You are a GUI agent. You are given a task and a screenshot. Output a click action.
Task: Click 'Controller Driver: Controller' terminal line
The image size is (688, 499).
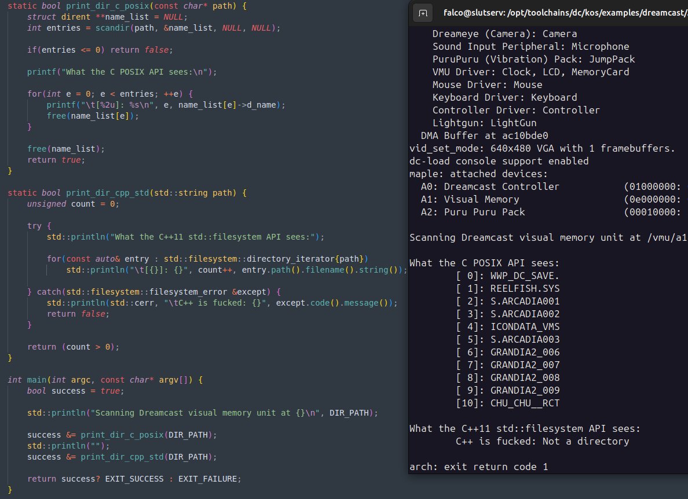[x=516, y=110]
